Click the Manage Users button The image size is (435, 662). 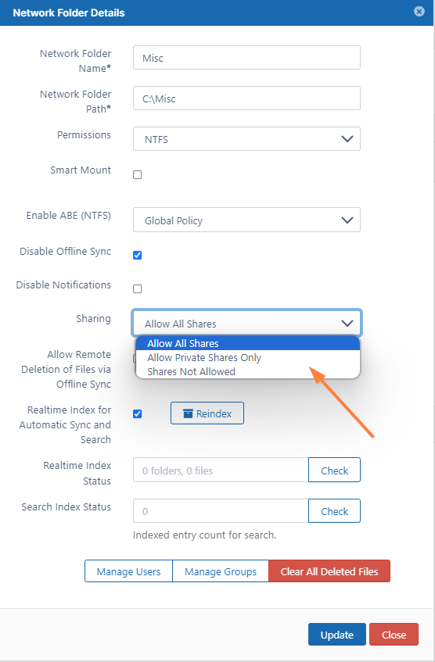click(128, 571)
